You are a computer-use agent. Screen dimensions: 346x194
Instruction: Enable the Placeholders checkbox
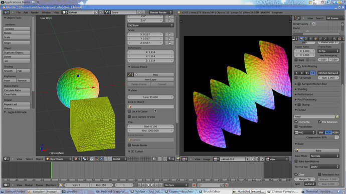[296, 126]
